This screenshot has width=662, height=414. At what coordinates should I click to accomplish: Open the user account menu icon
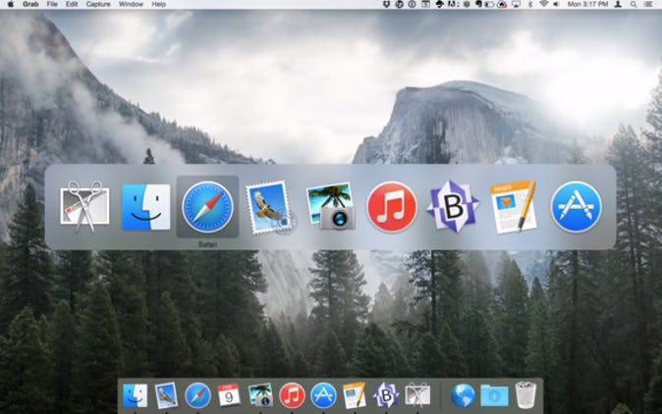pos(618,4)
